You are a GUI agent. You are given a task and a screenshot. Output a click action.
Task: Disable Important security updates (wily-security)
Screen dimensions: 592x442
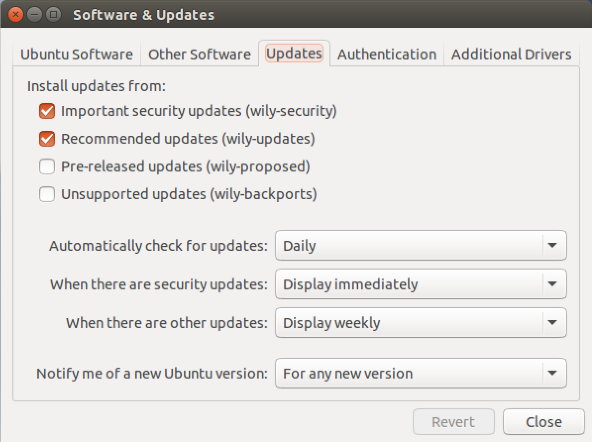point(47,111)
